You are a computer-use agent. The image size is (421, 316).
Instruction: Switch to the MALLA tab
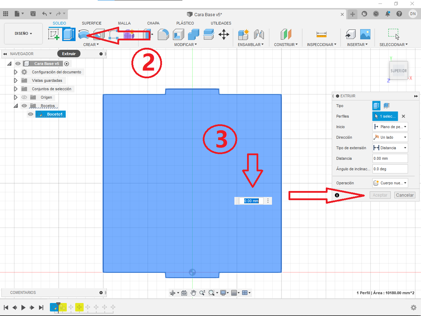coord(124,23)
